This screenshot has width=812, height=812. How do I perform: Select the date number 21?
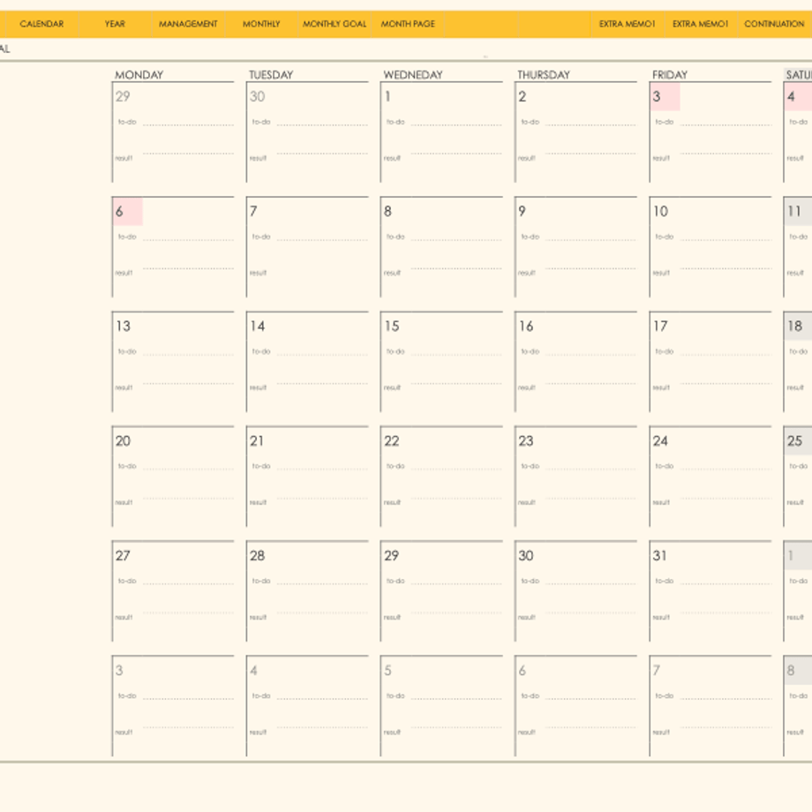click(x=257, y=441)
